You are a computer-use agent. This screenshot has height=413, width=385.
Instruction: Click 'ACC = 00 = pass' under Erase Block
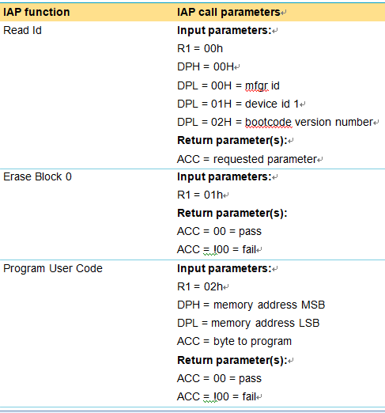tap(219, 231)
